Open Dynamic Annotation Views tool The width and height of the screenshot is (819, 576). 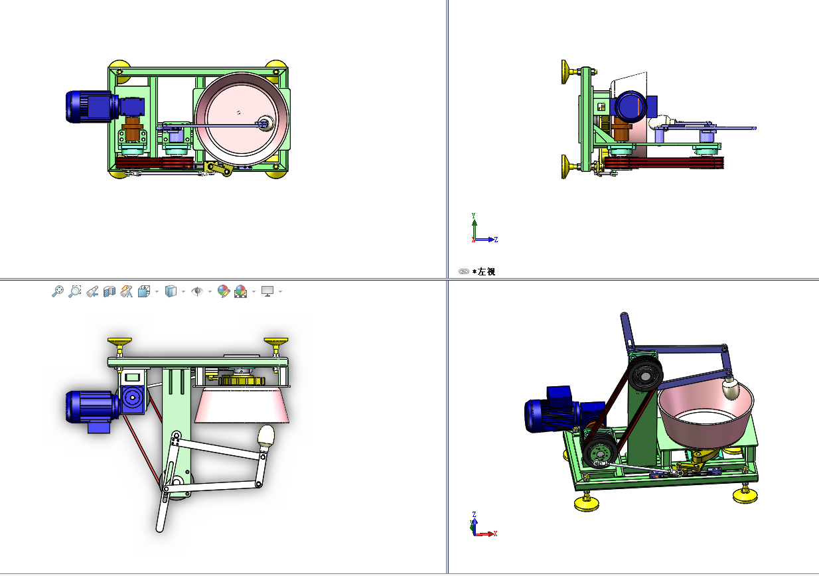(x=127, y=291)
